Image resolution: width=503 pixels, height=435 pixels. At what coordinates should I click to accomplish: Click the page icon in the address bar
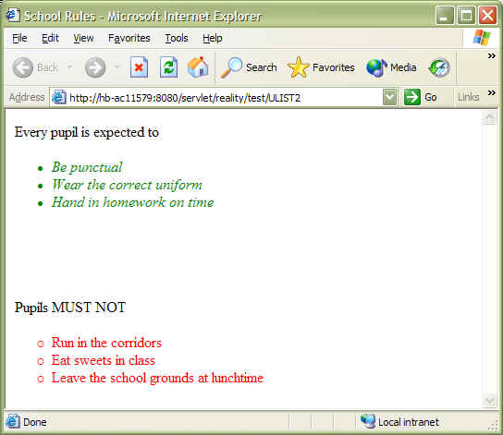(x=59, y=97)
